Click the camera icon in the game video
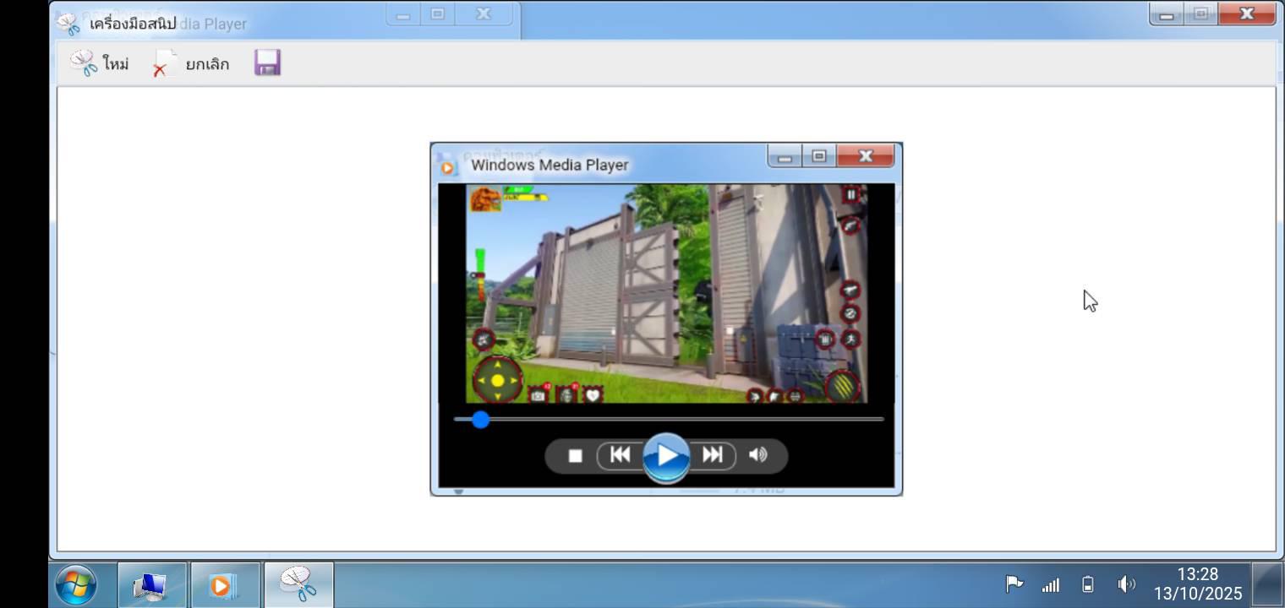This screenshot has height=608, width=1285. tap(539, 394)
